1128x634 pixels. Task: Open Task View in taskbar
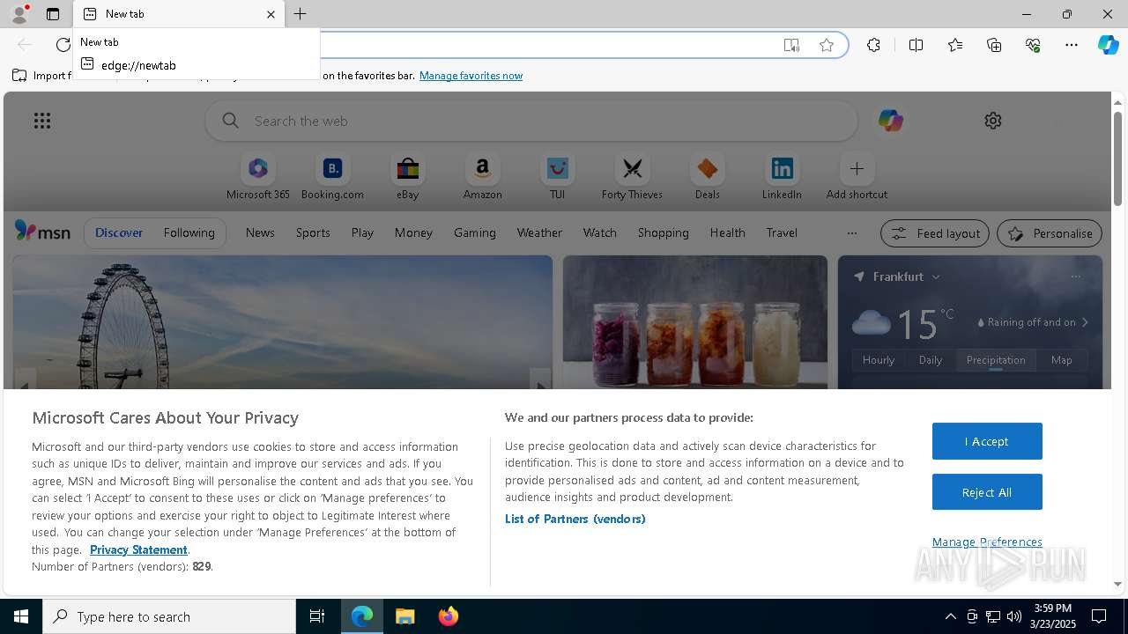[x=317, y=616]
